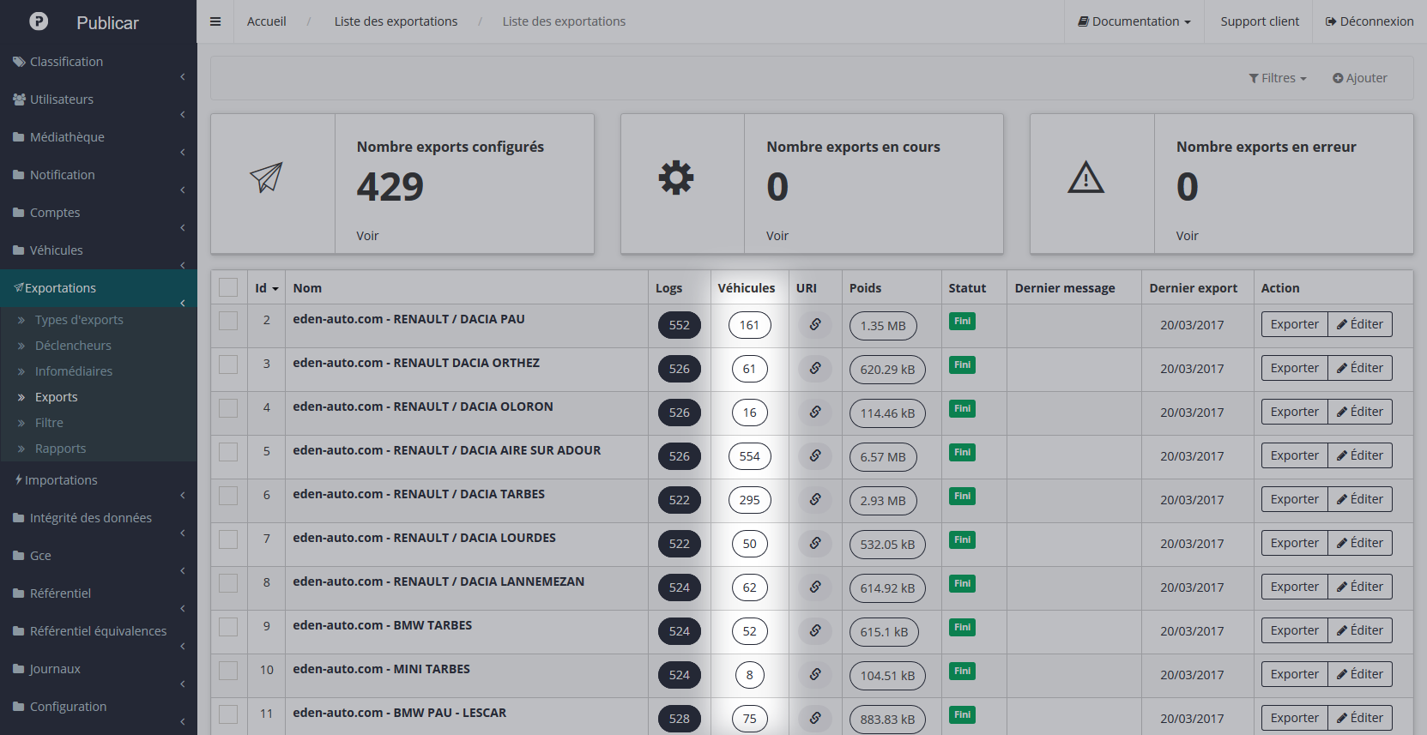Expand the Utilisateurs menu chevron

coord(183,115)
